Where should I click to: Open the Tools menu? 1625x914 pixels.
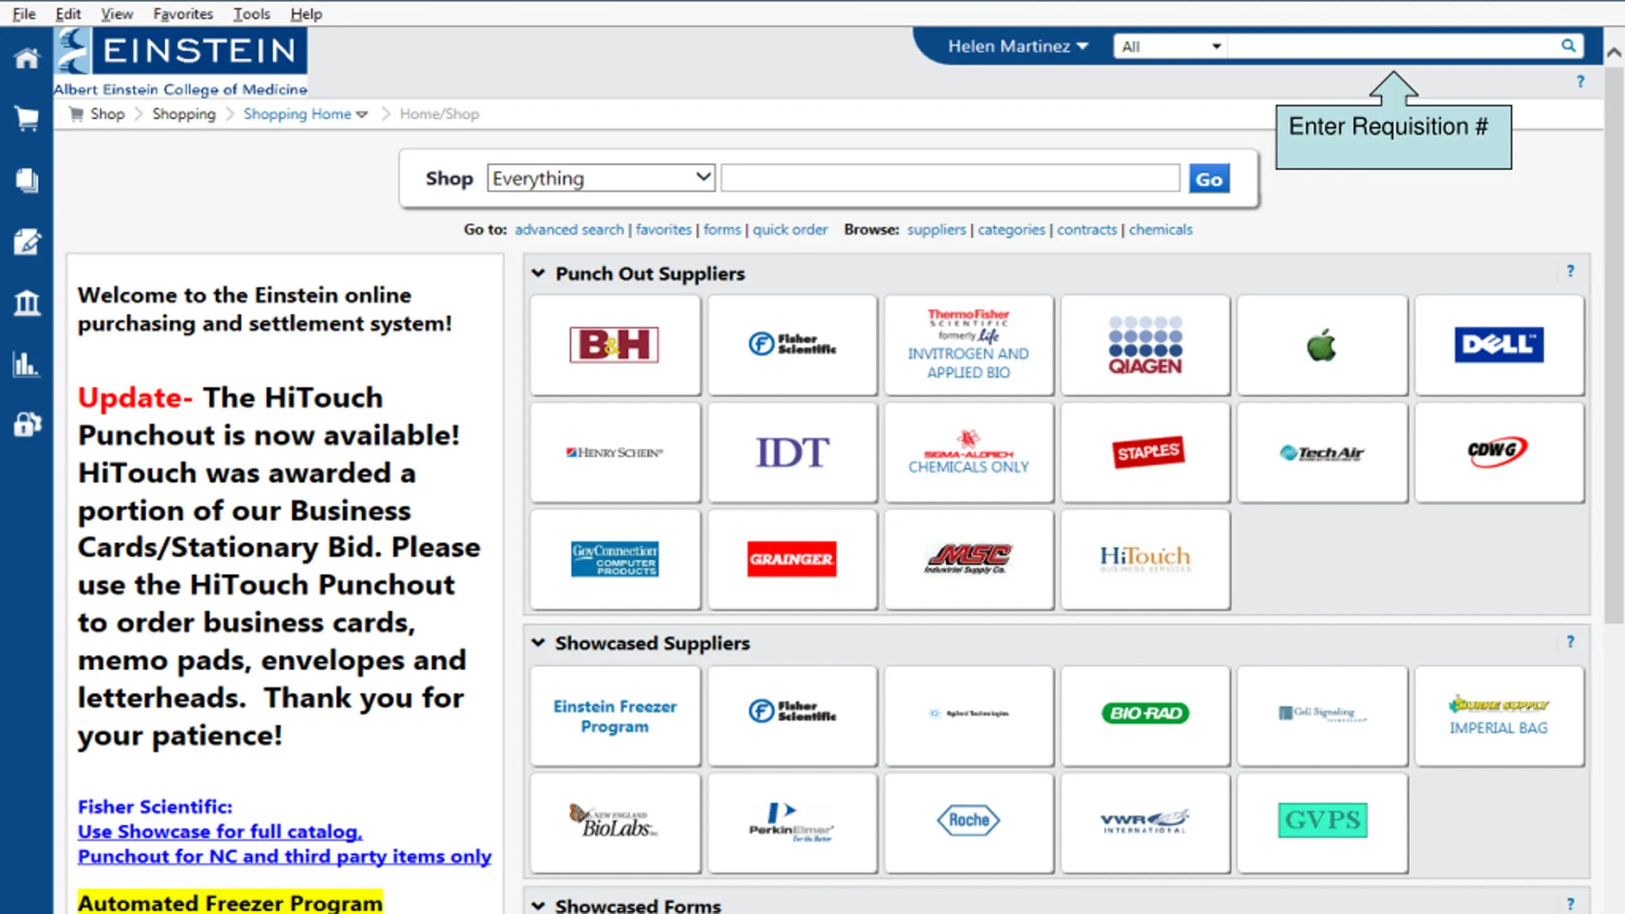pyautogui.click(x=251, y=13)
